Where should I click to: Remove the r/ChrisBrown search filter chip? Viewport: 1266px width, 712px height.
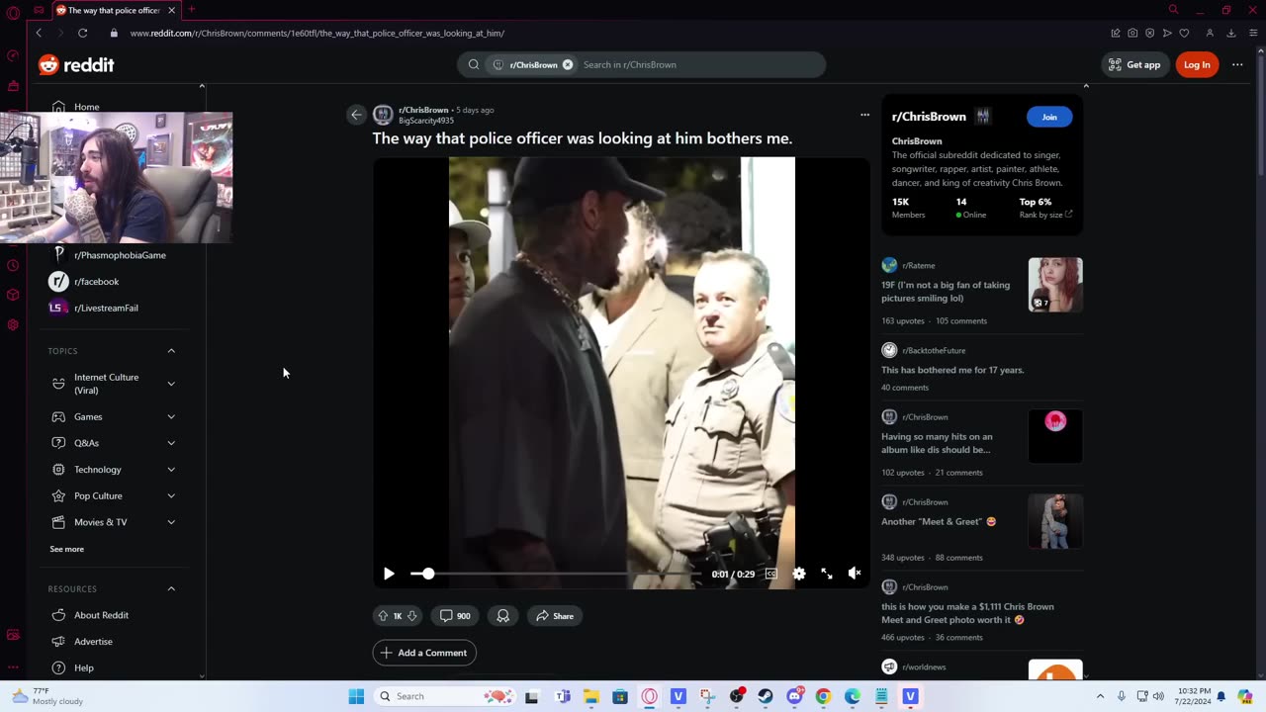(568, 64)
